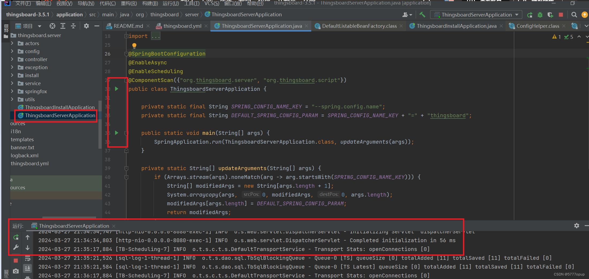Click the camera thread dump icon
Screen dimensions: 589x279
pos(16,271)
